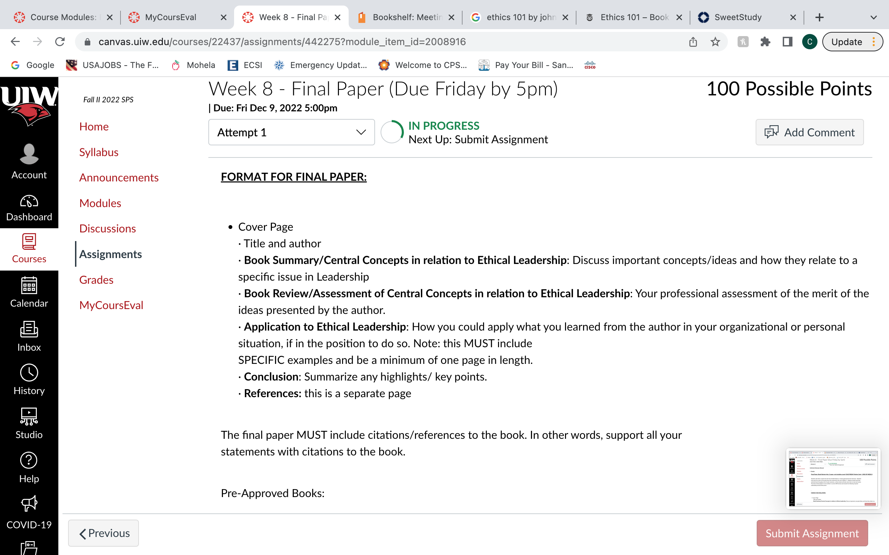Open the Dashboard in Canvas sidebar
Image resolution: width=889 pixels, height=555 pixels.
[29, 208]
